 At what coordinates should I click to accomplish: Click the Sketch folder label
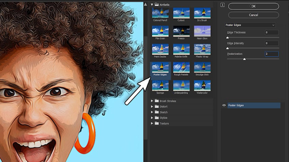point(163,112)
